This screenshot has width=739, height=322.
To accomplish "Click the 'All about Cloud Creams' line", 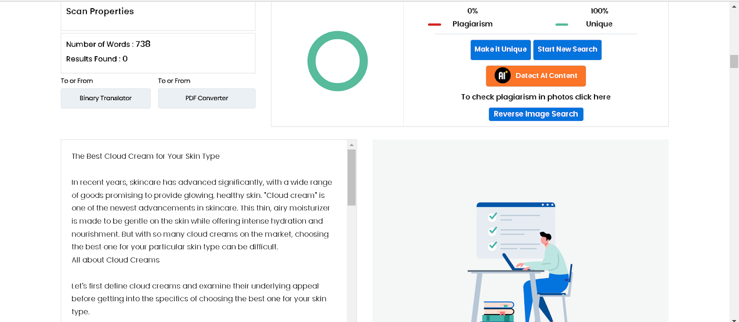I will 115,260.
